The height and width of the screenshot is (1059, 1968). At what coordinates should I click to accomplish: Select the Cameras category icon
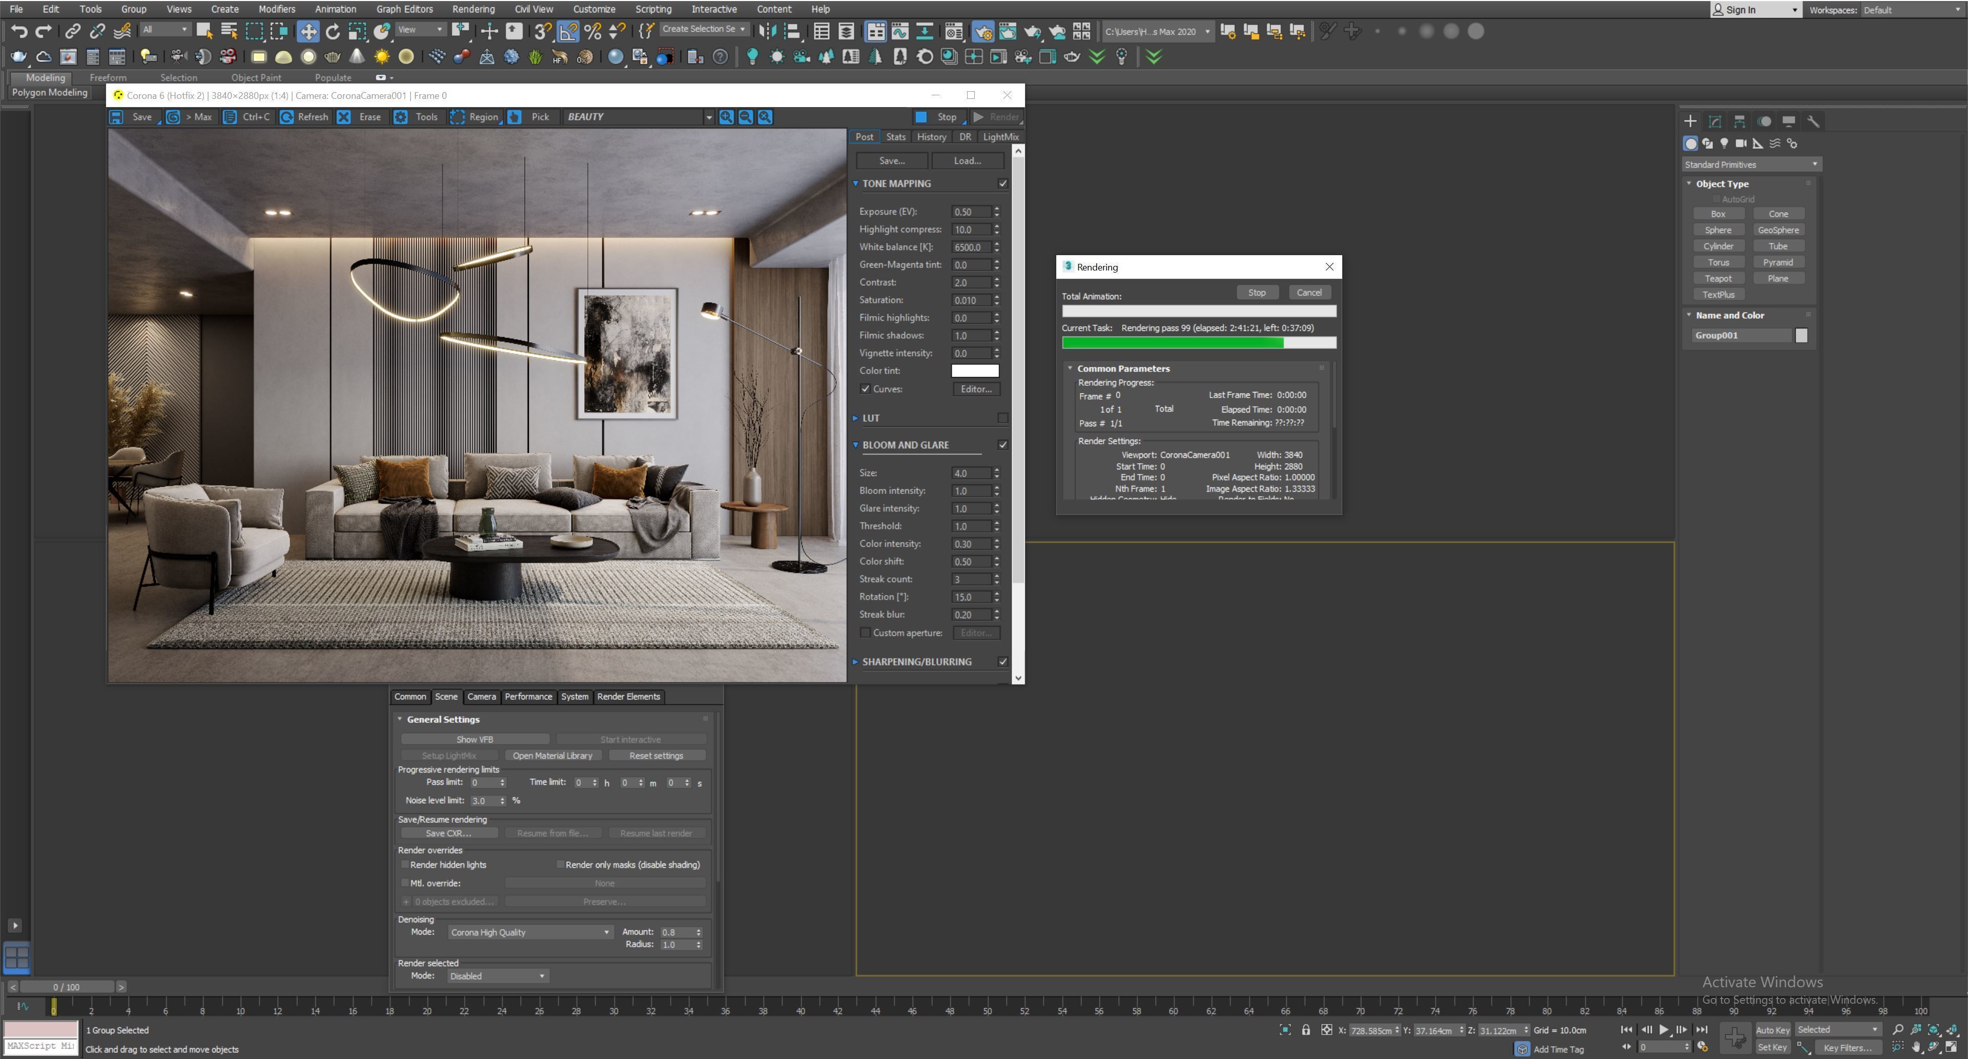[x=1741, y=143]
